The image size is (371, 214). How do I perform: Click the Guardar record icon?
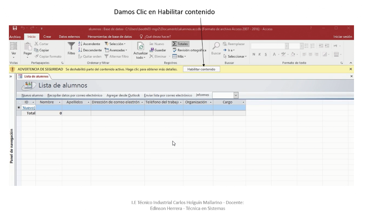pyautogui.click(x=158, y=50)
